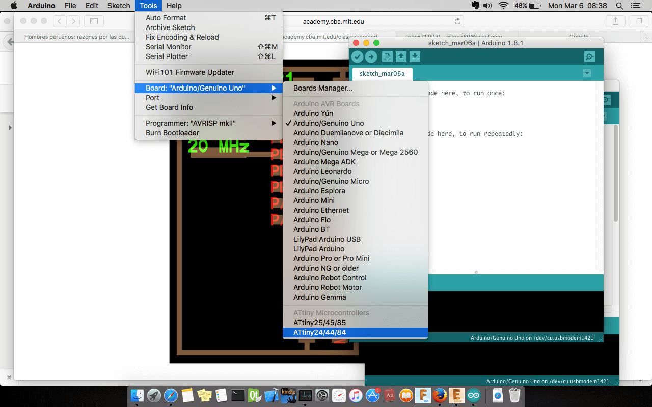Open EAGLE from the dock
This screenshot has width=652, height=407.
(x=457, y=395)
